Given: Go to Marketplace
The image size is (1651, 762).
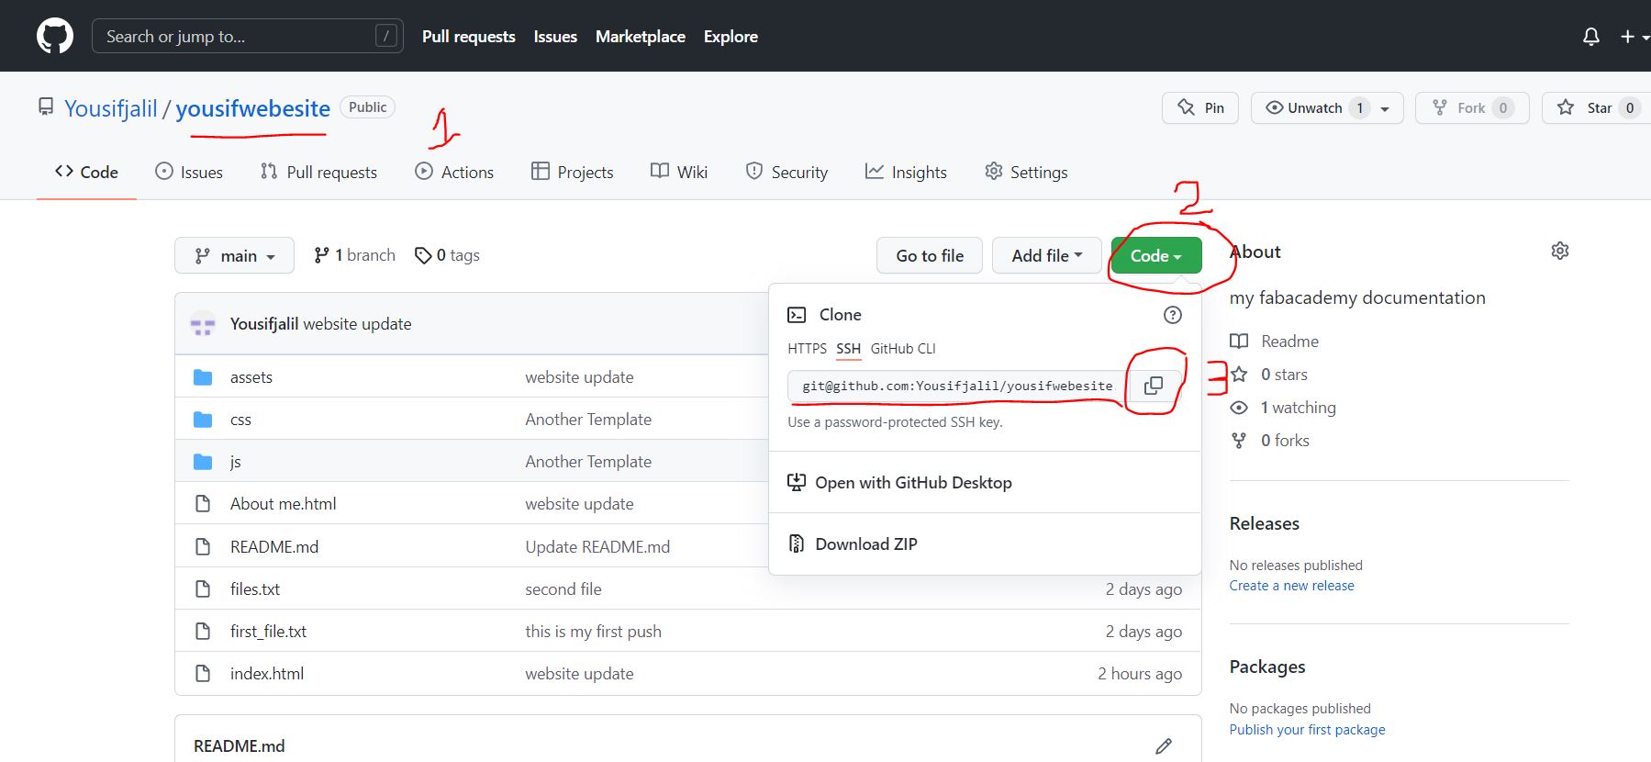Looking at the screenshot, I should click(x=641, y=37).
